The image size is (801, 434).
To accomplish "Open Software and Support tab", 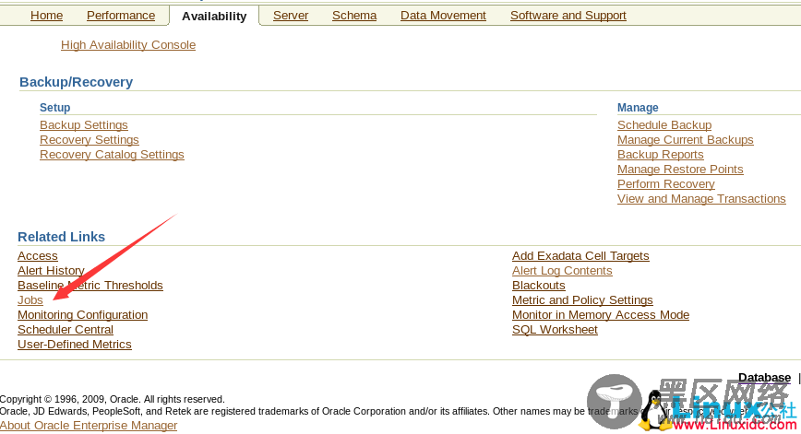I will click(568, 16).
